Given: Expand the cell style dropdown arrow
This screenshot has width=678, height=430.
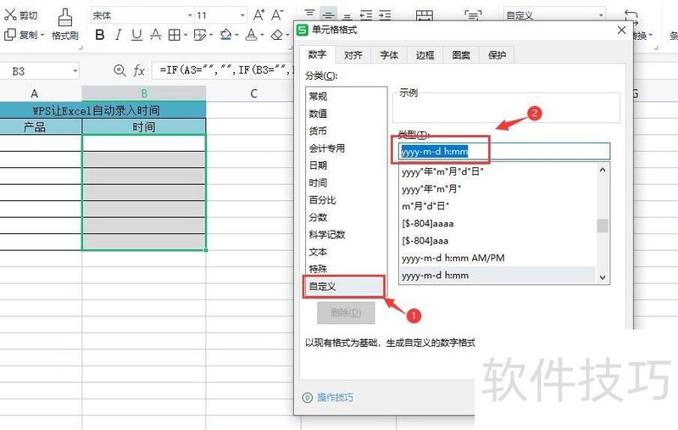Looking at the screenshot, I should coord(211,35).
